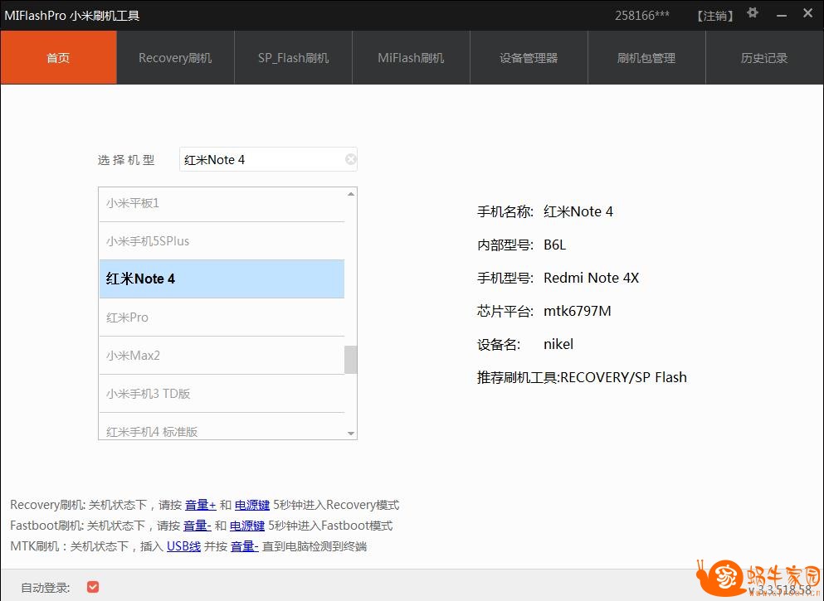Click the Redmi Note 4X model value

(x=591, y=278)
